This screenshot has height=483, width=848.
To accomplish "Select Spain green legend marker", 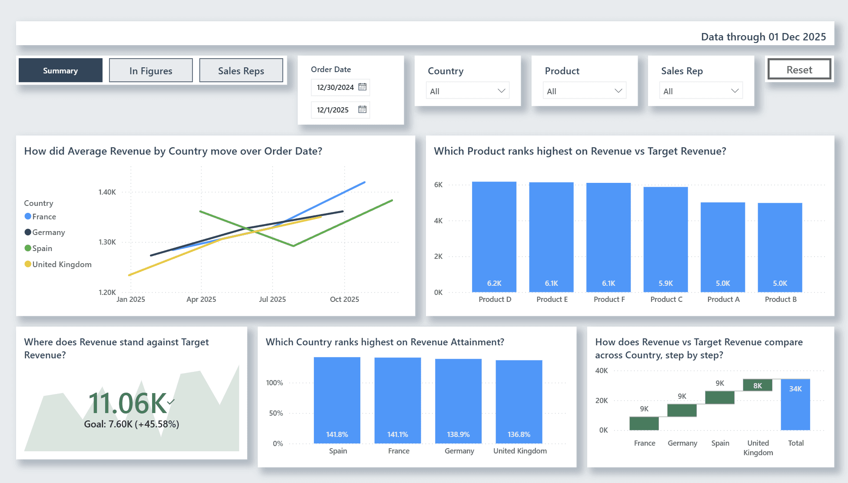I will point(28,248).
